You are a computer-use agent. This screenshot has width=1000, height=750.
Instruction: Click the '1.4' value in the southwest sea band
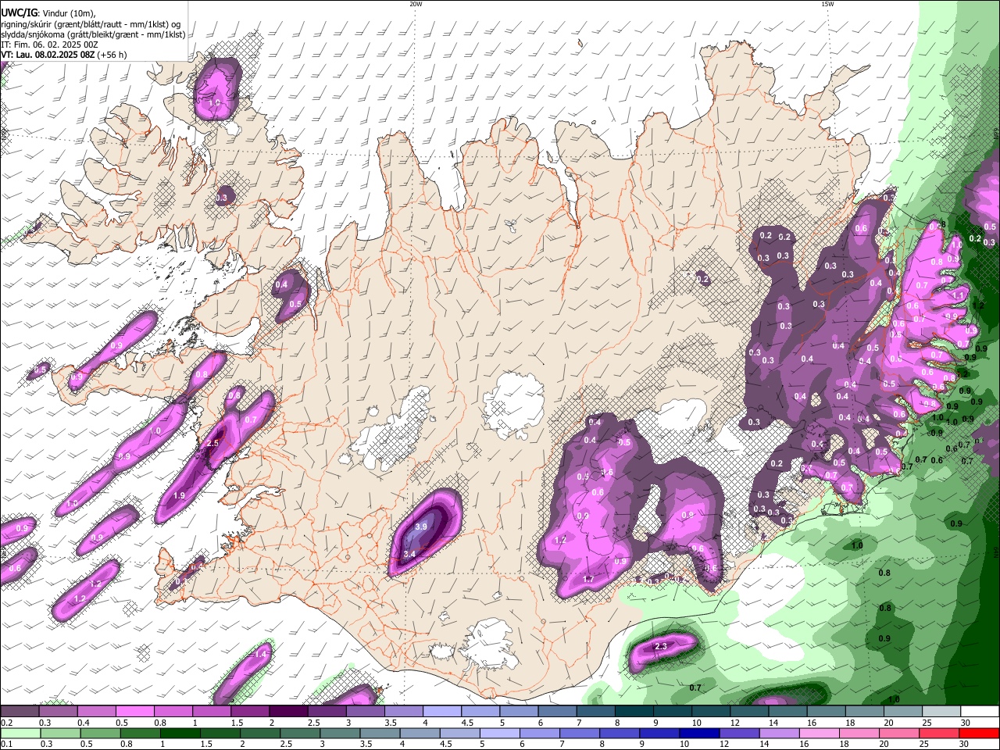tap(262, 654)
